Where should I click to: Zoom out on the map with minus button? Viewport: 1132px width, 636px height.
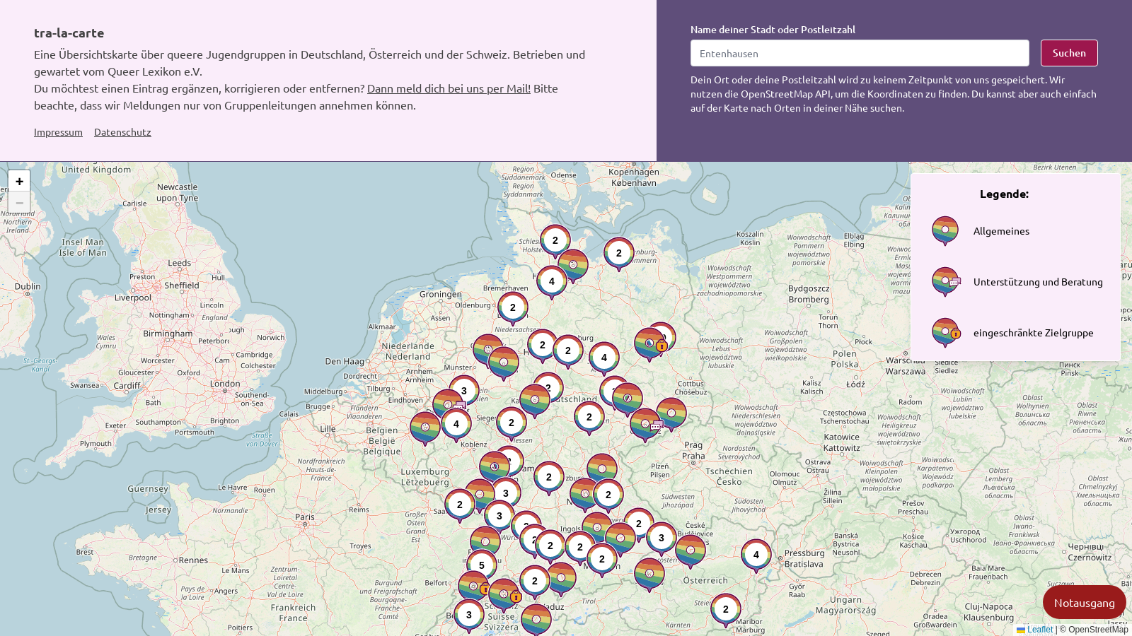(19, 202)
